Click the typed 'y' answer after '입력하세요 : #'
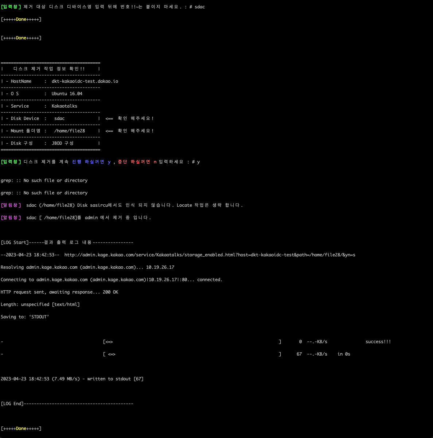The width and height of the screenshot is (433, 438). (x=198, y=162)
